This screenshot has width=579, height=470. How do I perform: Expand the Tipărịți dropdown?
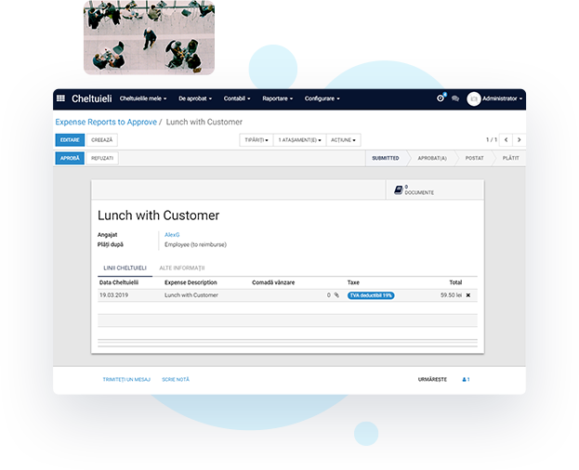(257, 140)
